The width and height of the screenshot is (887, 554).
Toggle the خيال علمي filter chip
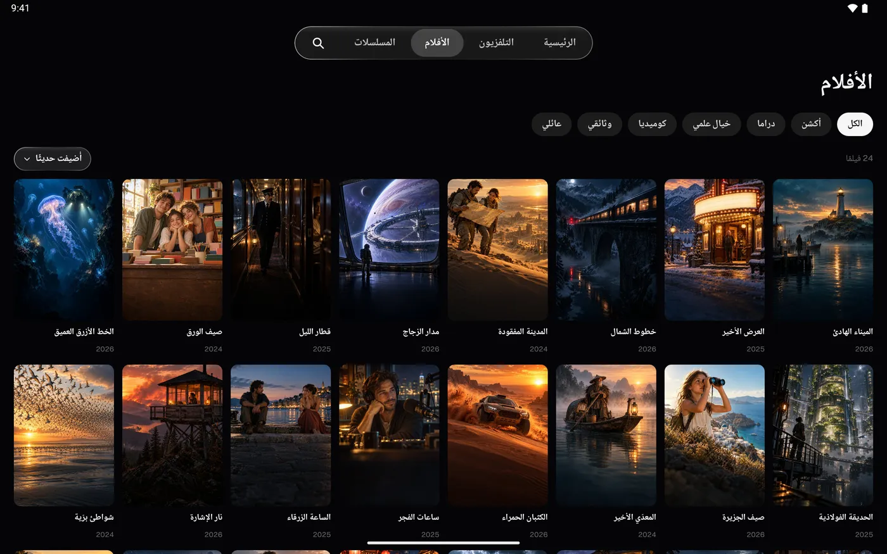pyautogui.click(x=712, y=124)
